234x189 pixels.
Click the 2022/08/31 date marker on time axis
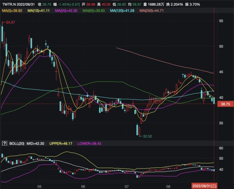point(205,186)
